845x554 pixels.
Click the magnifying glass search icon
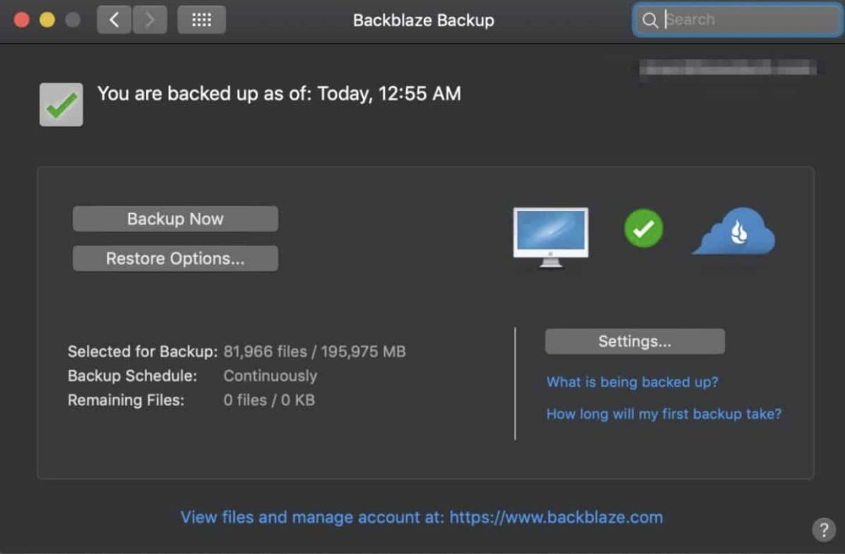pyautogui.click(x=649, y=20)
